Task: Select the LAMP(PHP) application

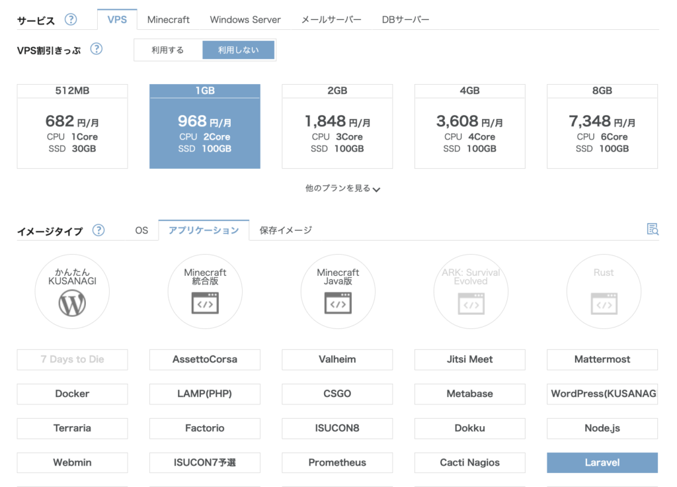Action: pos(205,394)
